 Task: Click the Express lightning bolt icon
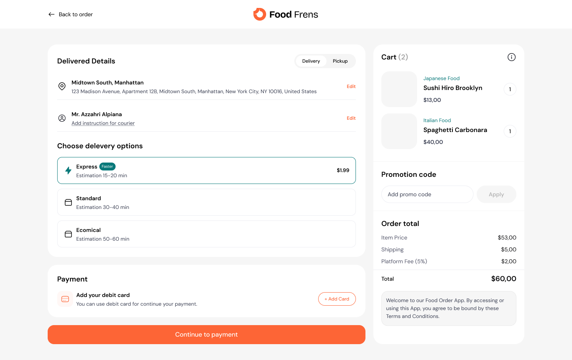point(68,170)
